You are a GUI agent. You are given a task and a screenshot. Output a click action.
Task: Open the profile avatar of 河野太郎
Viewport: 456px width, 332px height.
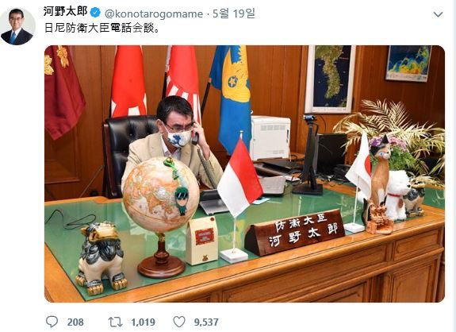click(x=17, y=27)
